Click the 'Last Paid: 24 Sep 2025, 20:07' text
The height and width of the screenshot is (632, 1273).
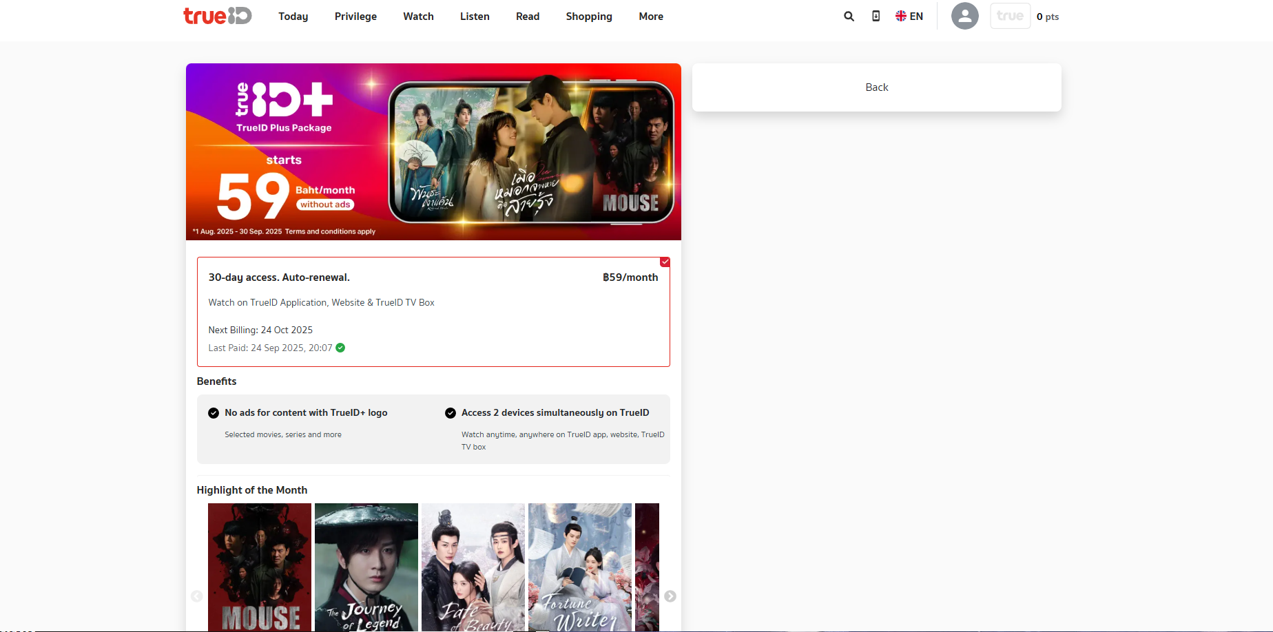coord(271,348)
